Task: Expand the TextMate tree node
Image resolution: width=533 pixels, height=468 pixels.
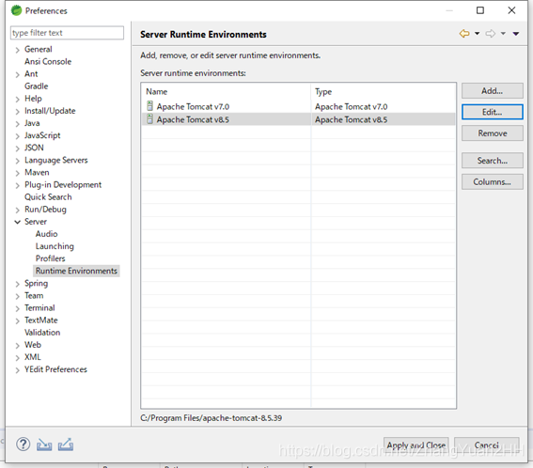Action: [x=17, y=320]
